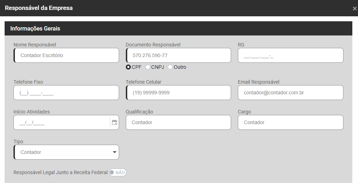The height and width of the screenshot is (183, 358).
Task: Click the Telefone Fixo label
Action: point(28,82)
